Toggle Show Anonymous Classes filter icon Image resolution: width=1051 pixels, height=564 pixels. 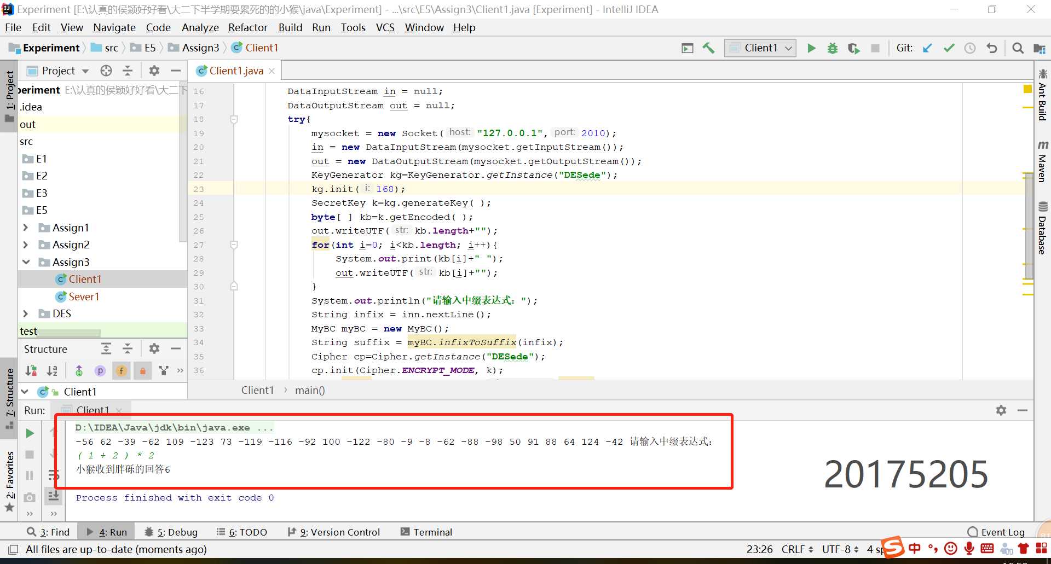click(164, 370)
